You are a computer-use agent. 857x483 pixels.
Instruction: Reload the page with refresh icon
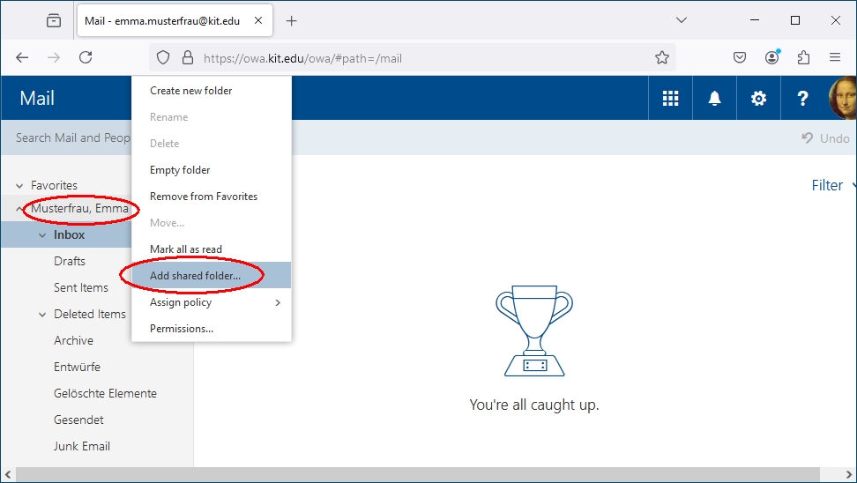[x=86, y=57]
